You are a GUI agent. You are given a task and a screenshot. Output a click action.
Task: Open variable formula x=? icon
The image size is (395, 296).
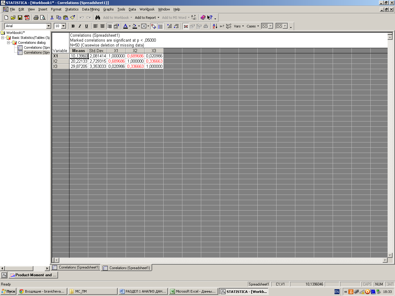tap(222, 26)
